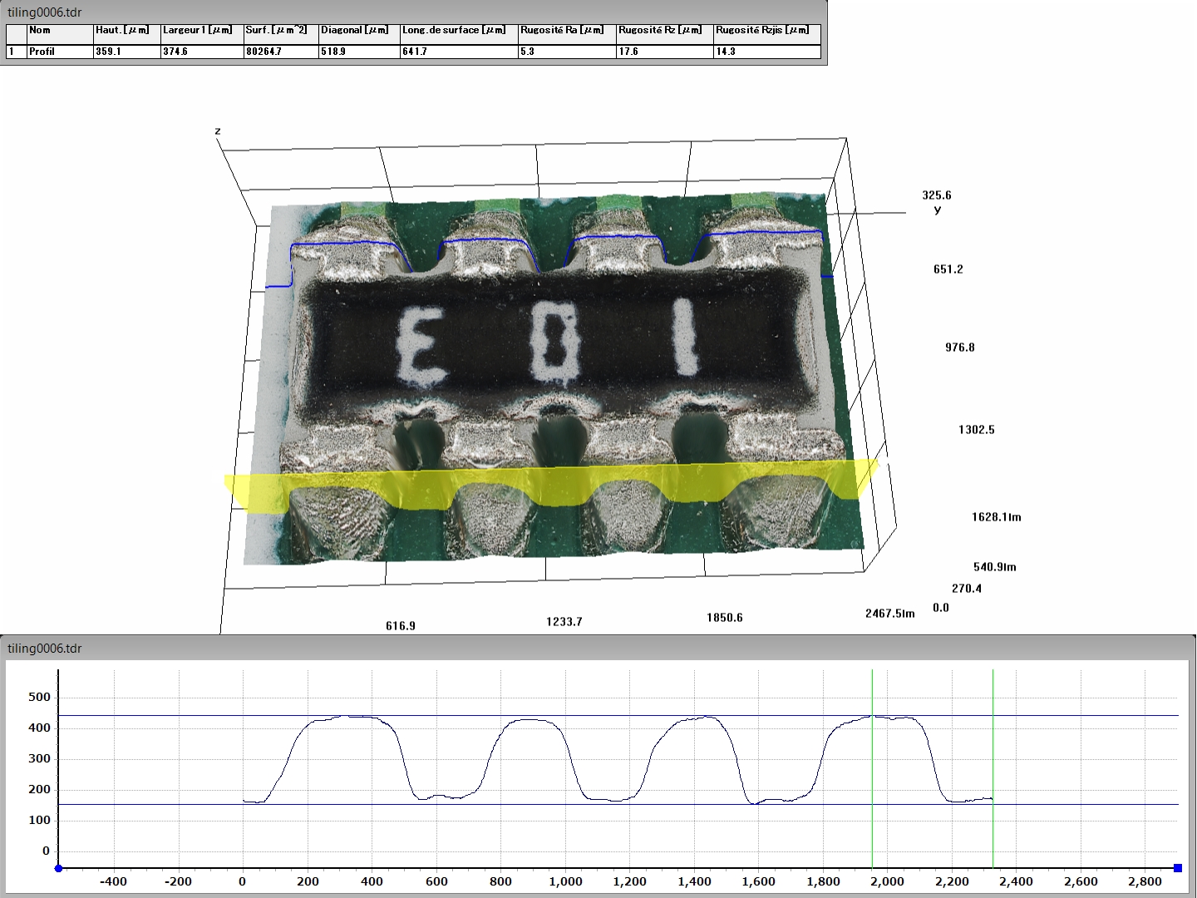
Task: Select the Surf. value 80264.7 cell
Action: pyautogui.click(x=280, y=52)
